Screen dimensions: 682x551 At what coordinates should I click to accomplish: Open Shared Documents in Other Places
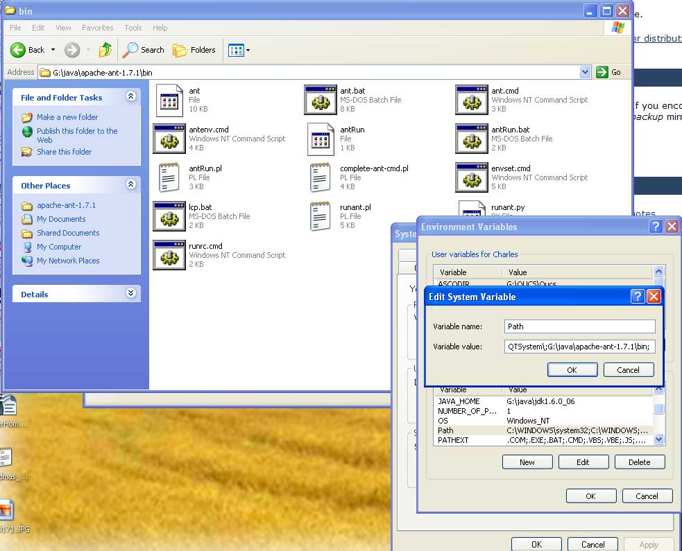tap(68, 233)
